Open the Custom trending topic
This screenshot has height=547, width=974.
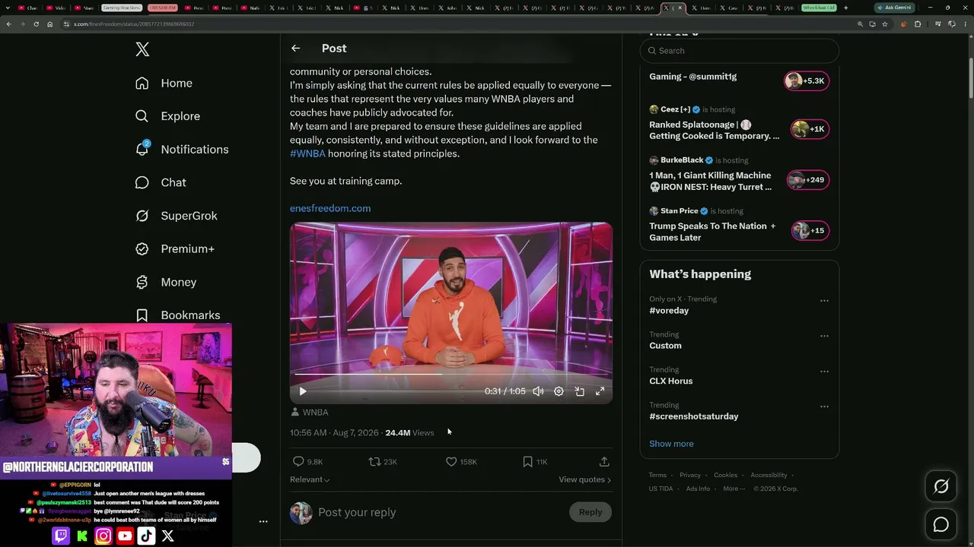point(665,346)
